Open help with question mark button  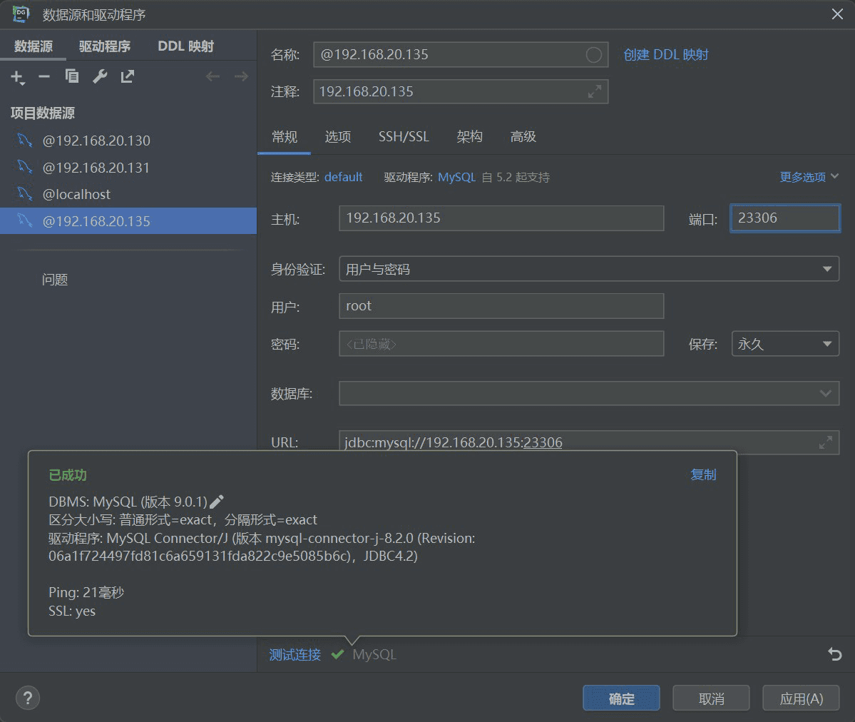(x=28, y=698)
